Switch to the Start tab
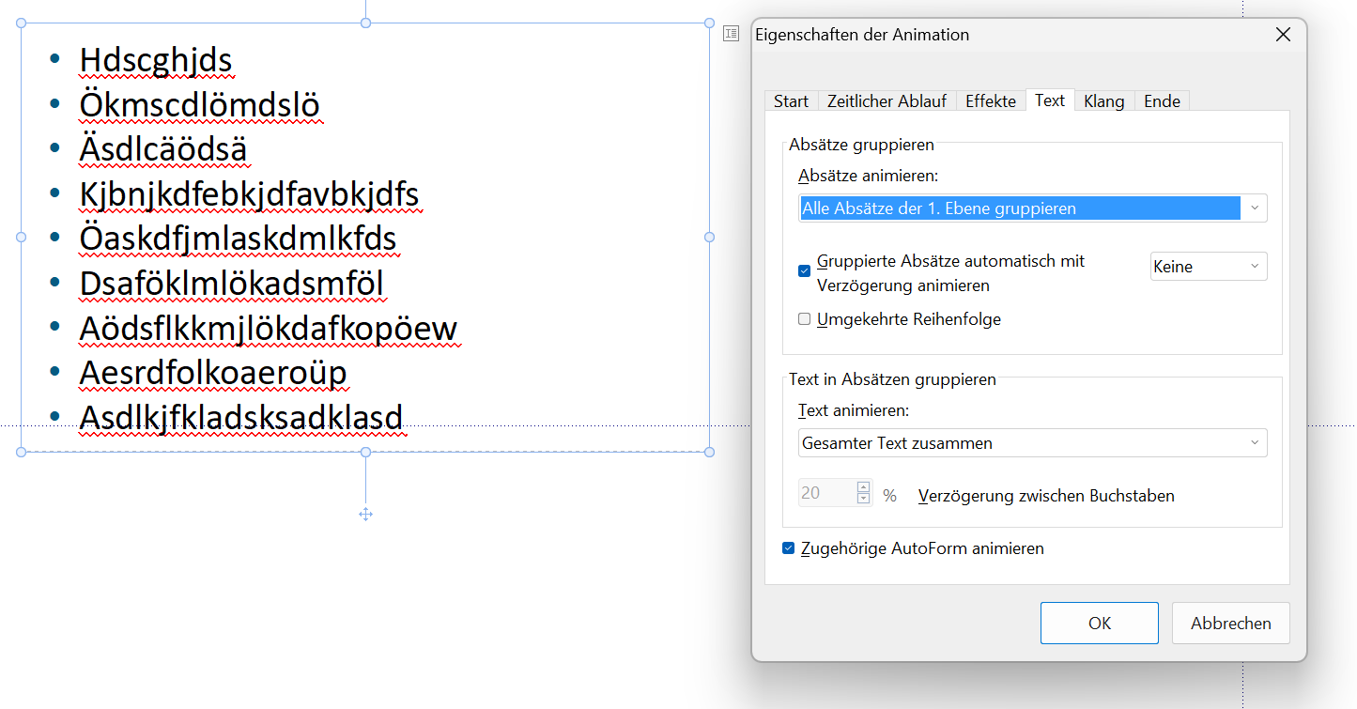The height and width of the screenshot is (709, 1357). click(791, 101)
